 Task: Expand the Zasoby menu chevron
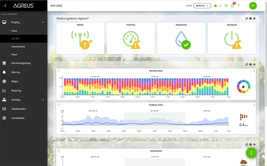[43, 100]
